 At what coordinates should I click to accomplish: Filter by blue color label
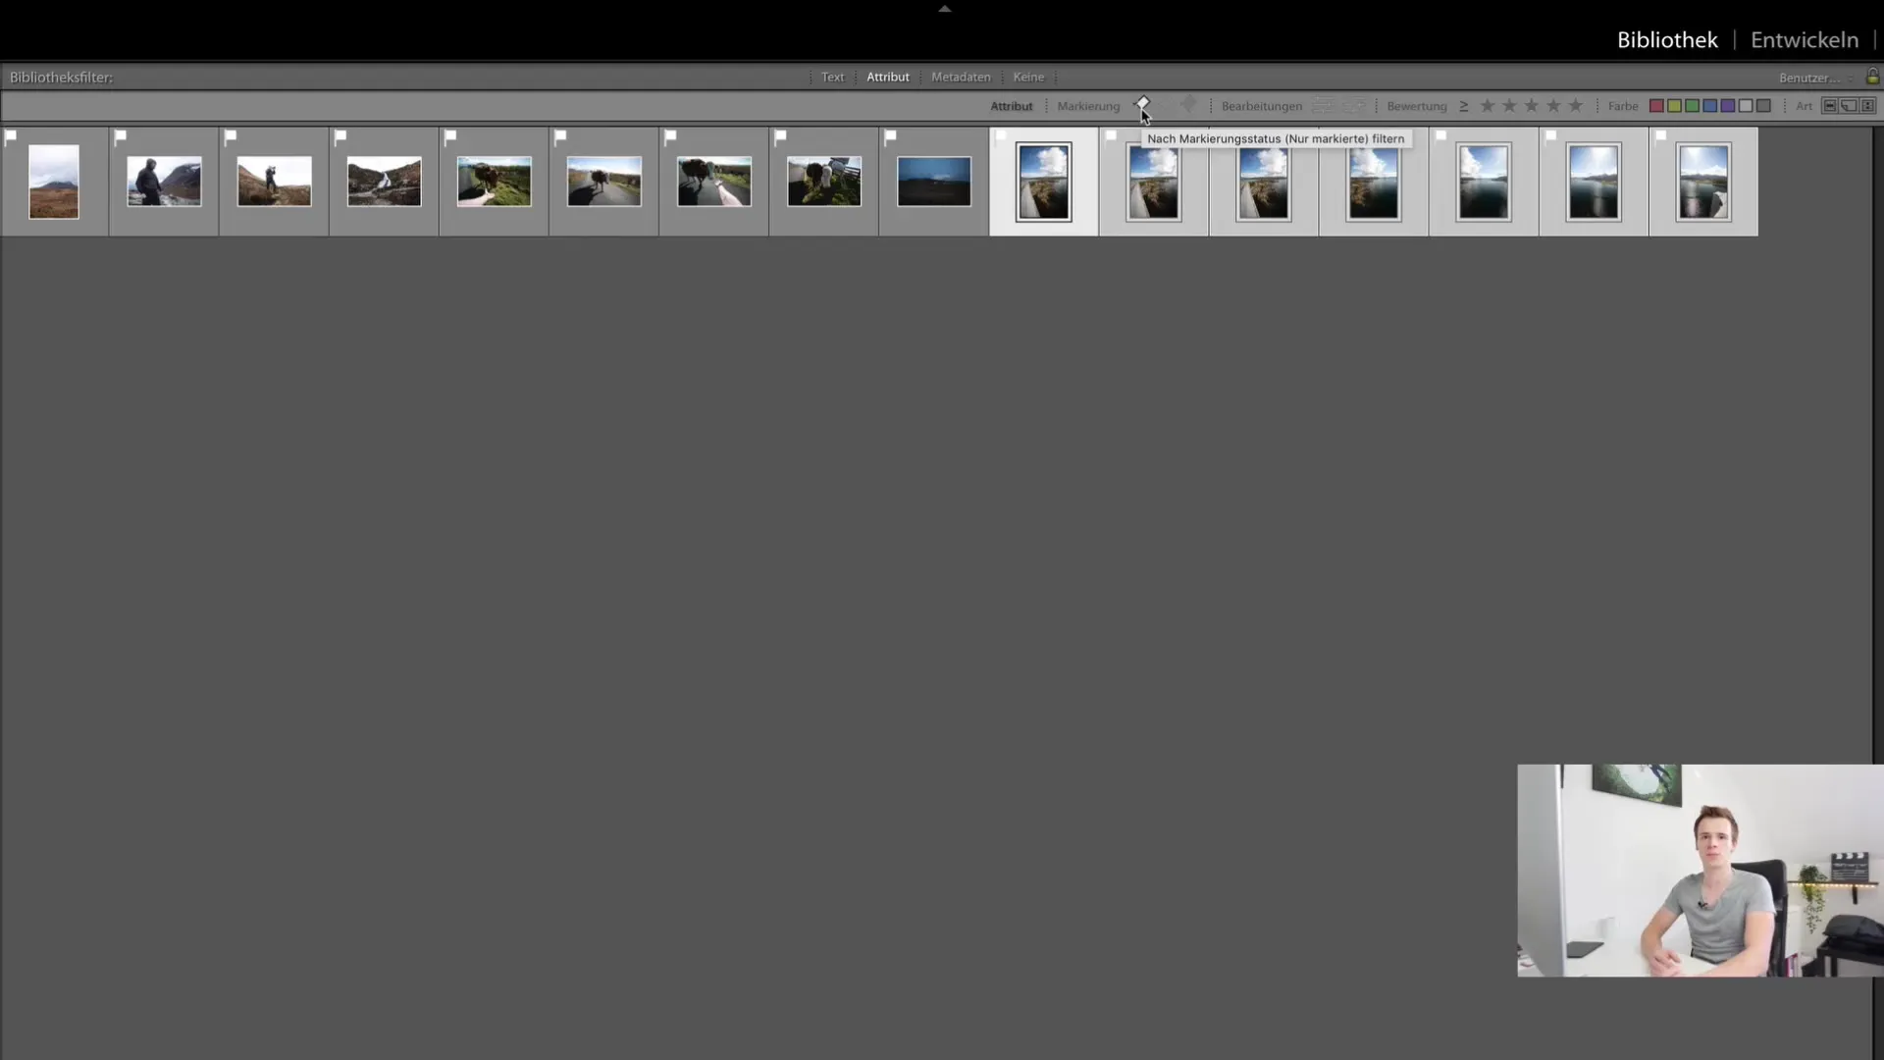click(1709, 106)
